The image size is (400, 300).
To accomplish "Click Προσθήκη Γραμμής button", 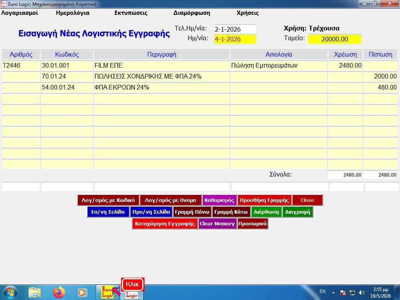I will (x=264, y=200).
